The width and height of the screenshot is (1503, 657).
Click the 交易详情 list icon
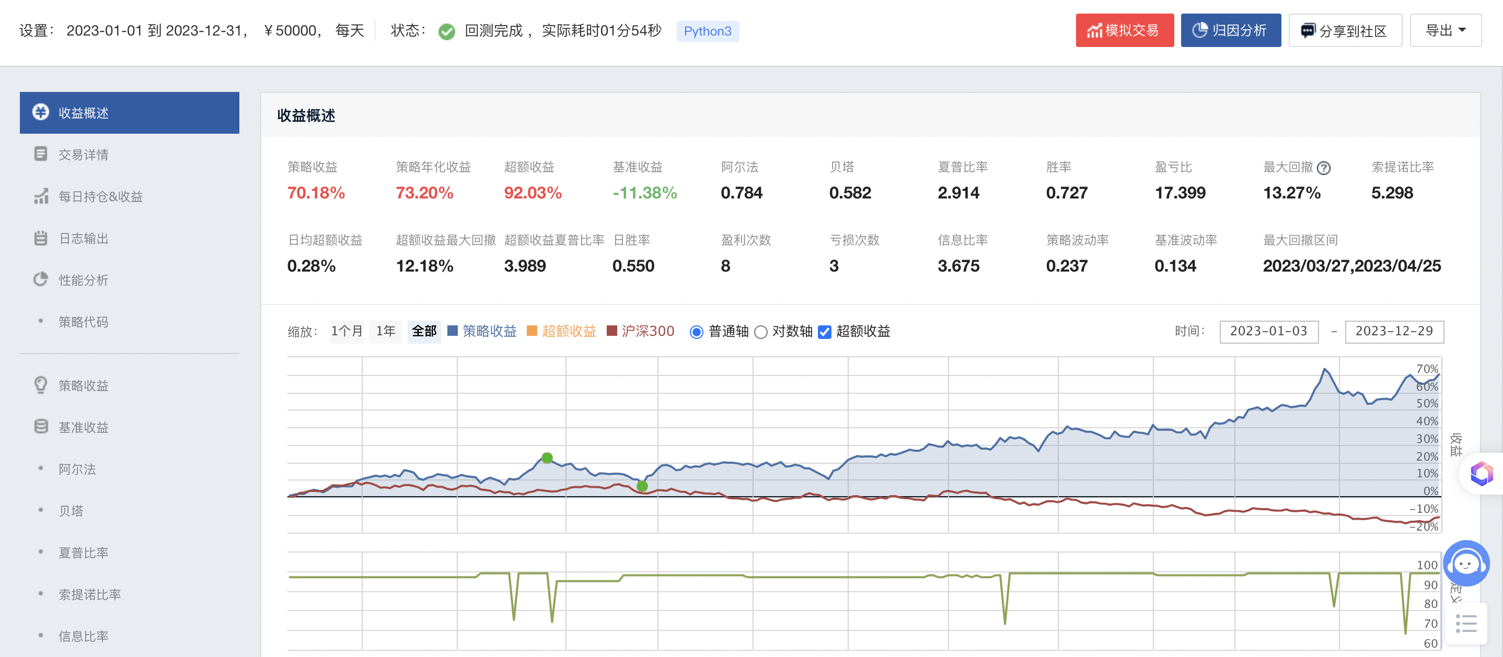[x=41, y=154]
